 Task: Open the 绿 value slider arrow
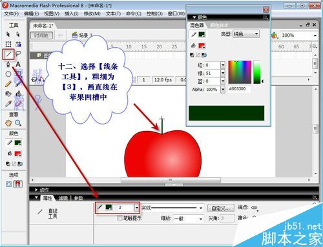pyautogui.click(x=223, y=74)
